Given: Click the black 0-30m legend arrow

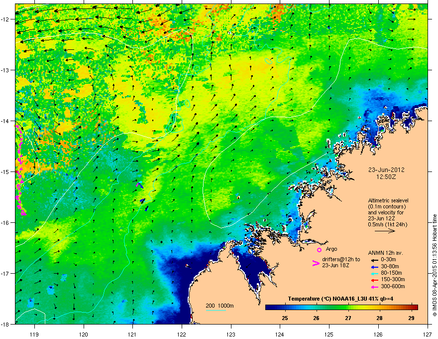Looking at the screenshot, I should point(374,260).
